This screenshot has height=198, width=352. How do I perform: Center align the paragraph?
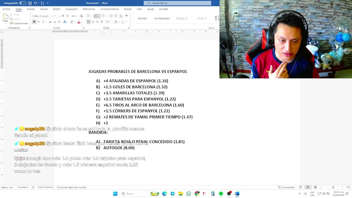[x=93, y=22]
